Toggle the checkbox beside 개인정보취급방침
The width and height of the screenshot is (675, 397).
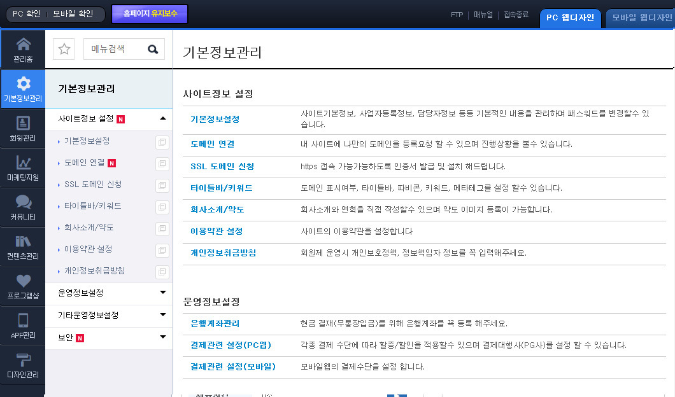coord(162,270)
